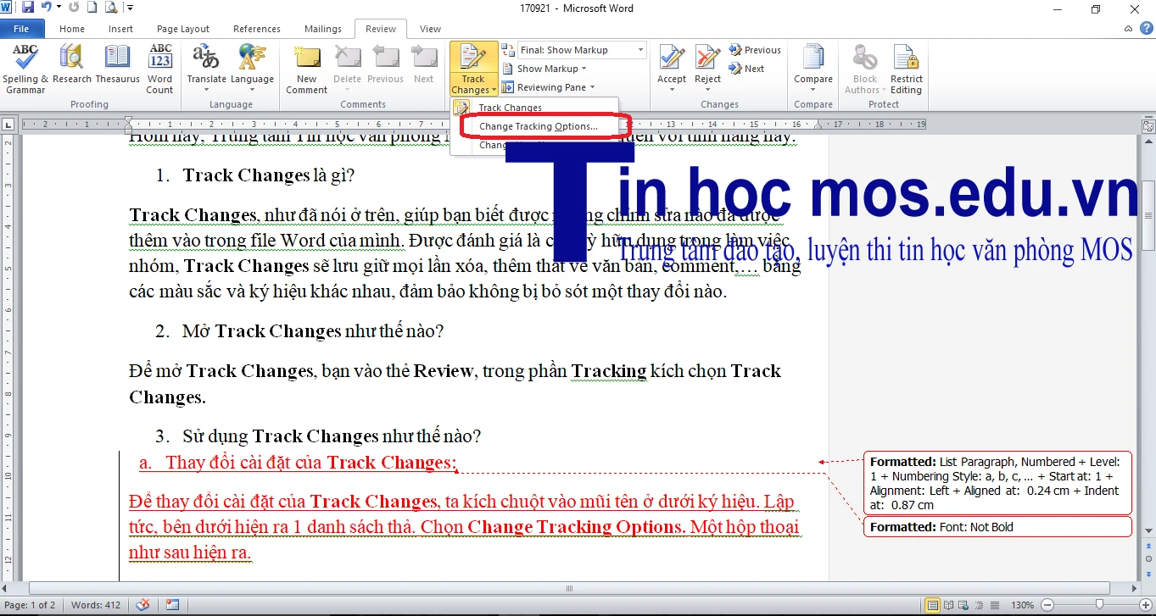Click the macro recording status bar icon
This screenshot has height=616, width=1156.
point(173,605)
